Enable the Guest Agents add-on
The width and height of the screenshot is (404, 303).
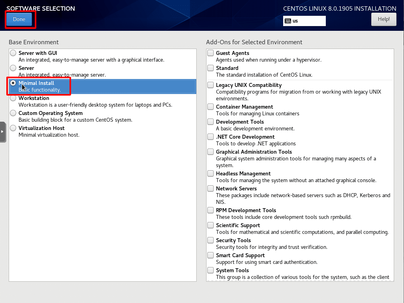(x=210, y=53)
